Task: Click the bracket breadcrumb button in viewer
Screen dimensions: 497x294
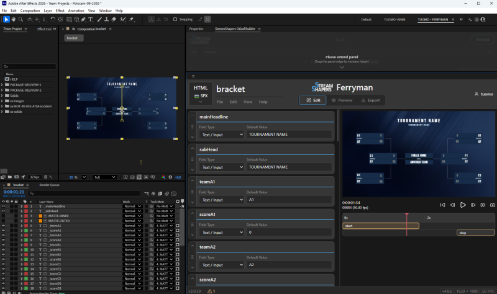Action: click(74, 38)
